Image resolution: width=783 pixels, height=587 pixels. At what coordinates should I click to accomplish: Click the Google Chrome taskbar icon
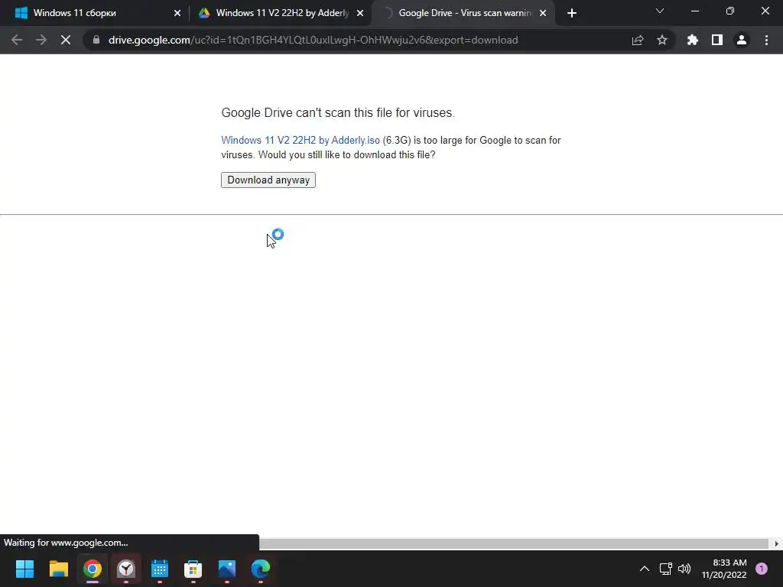click(93, 569)
